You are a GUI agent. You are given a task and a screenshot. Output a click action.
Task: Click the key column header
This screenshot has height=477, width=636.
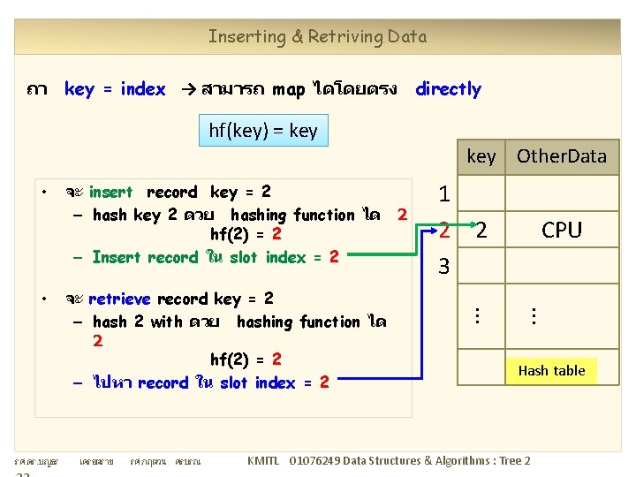(481, 157)
